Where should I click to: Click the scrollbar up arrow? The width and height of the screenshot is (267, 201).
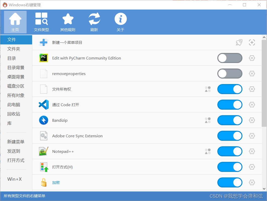click(x=264, y=37)
